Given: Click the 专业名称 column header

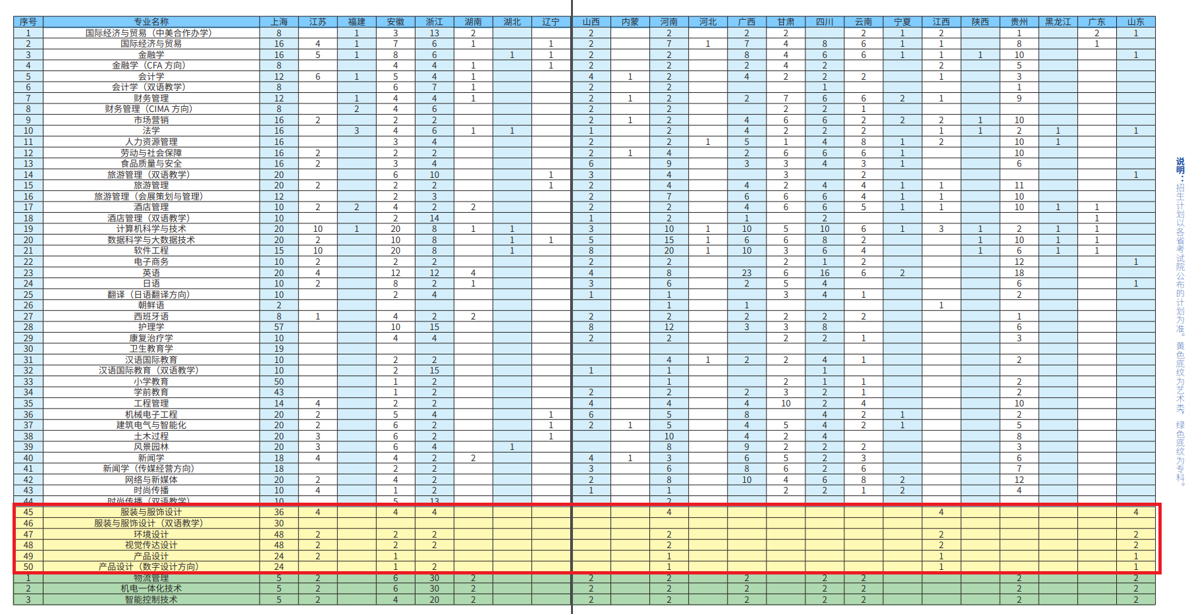Looking at the screenshot, I should click(x=151, y=22).
